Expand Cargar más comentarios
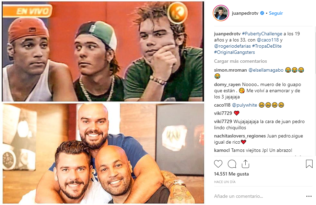The height and width of the screenshot is (205, 316). coord(241,61)
